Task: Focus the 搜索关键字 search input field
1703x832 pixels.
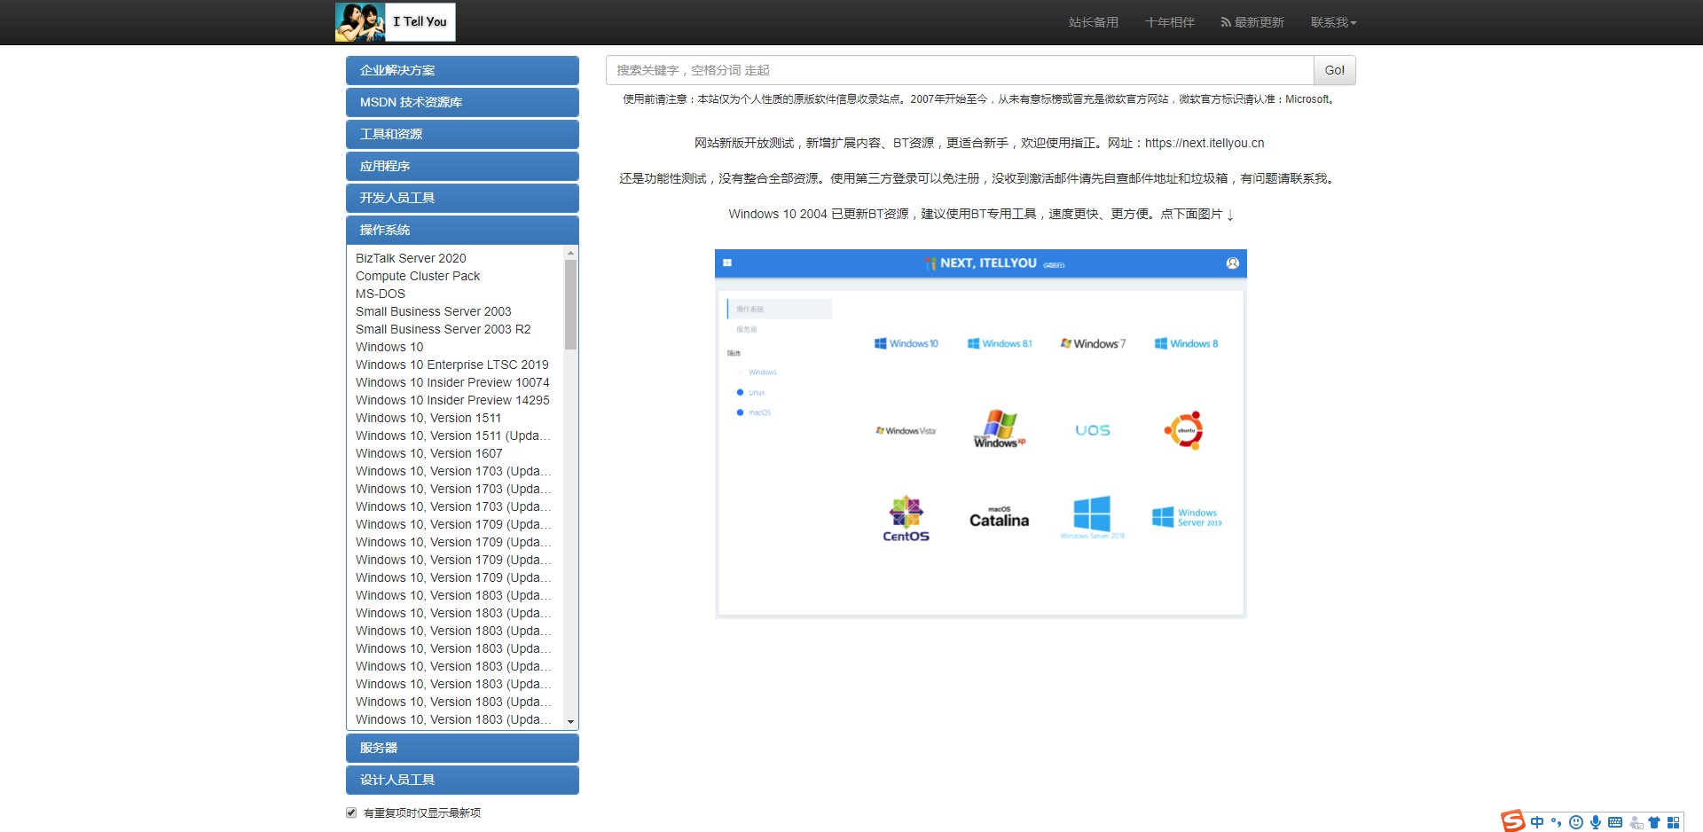Action: 960,70
